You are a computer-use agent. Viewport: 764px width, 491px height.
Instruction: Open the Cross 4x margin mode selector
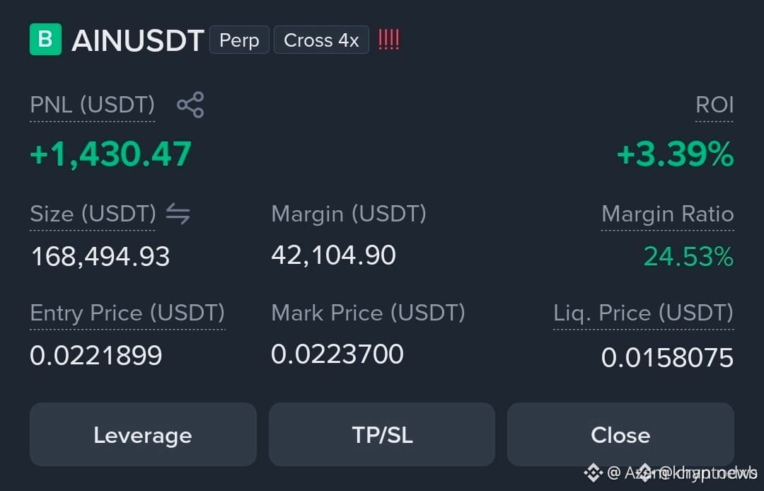coord(322,40)
